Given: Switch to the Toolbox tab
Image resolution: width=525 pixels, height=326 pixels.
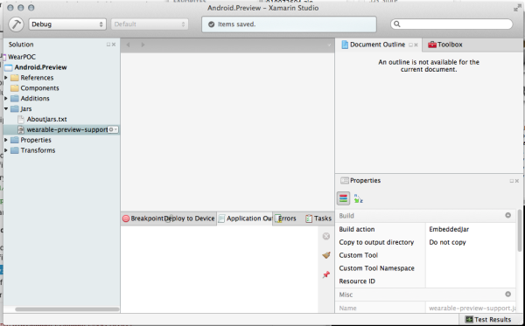Looking at the screenshot, I should (445, 45).
